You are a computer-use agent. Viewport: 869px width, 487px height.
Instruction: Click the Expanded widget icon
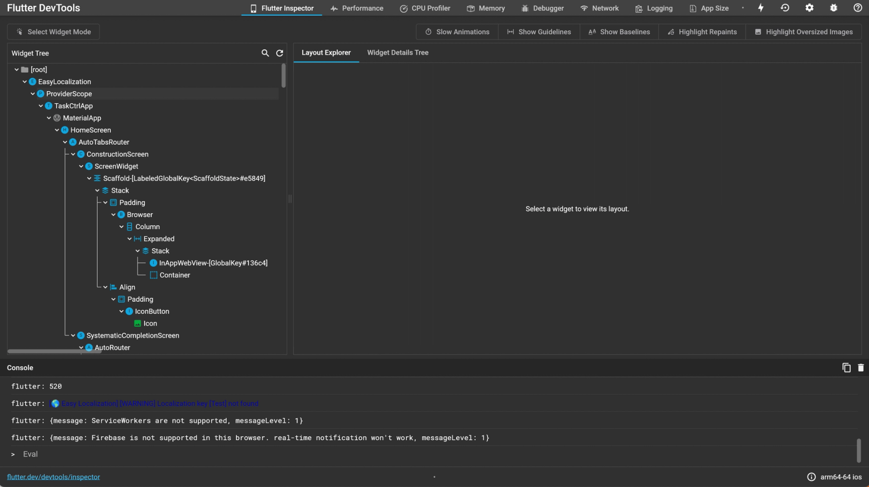138,239
